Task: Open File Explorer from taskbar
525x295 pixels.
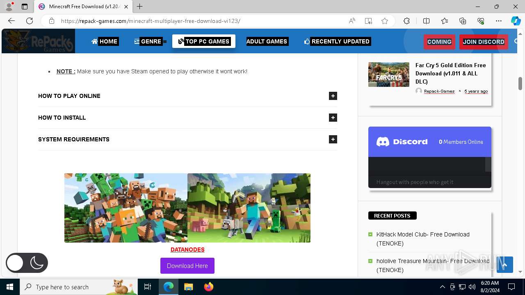Action: [x=188, y=287]
